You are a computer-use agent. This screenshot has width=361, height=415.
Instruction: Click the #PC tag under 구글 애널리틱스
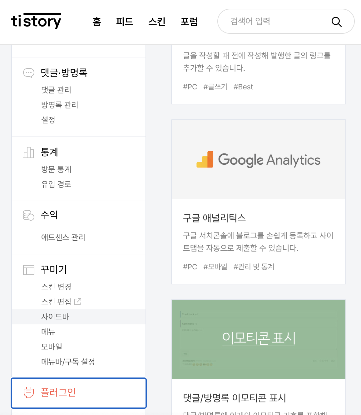(190, 267)
